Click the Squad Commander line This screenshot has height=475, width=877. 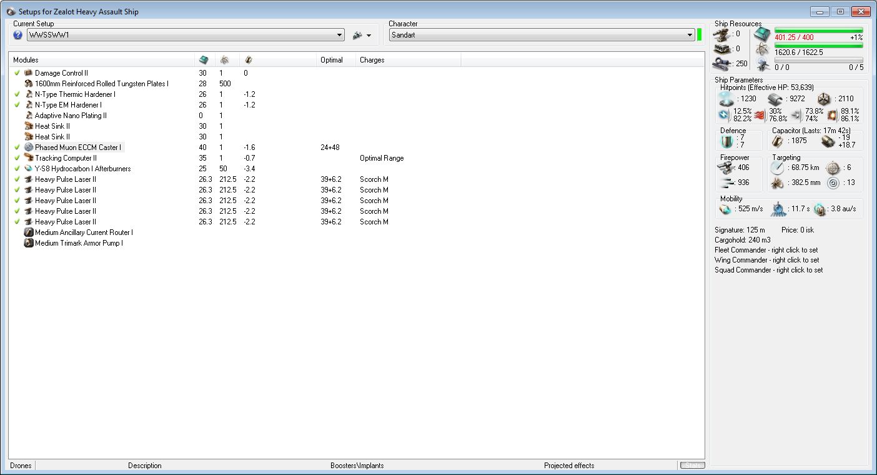pyautogui.click(x=769, y=270)
